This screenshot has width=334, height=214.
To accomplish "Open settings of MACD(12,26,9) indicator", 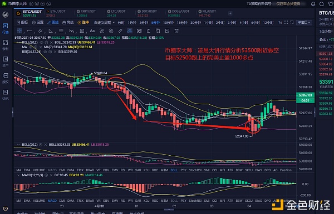I will (46, 175).
